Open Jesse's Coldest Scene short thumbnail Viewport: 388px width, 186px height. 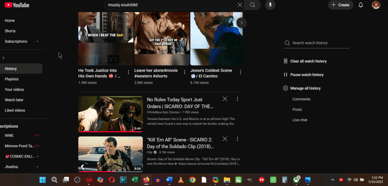[216, 39]
